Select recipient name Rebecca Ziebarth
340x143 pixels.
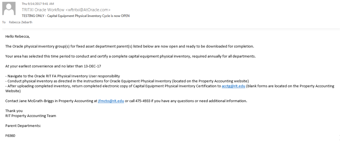(20, 22)
